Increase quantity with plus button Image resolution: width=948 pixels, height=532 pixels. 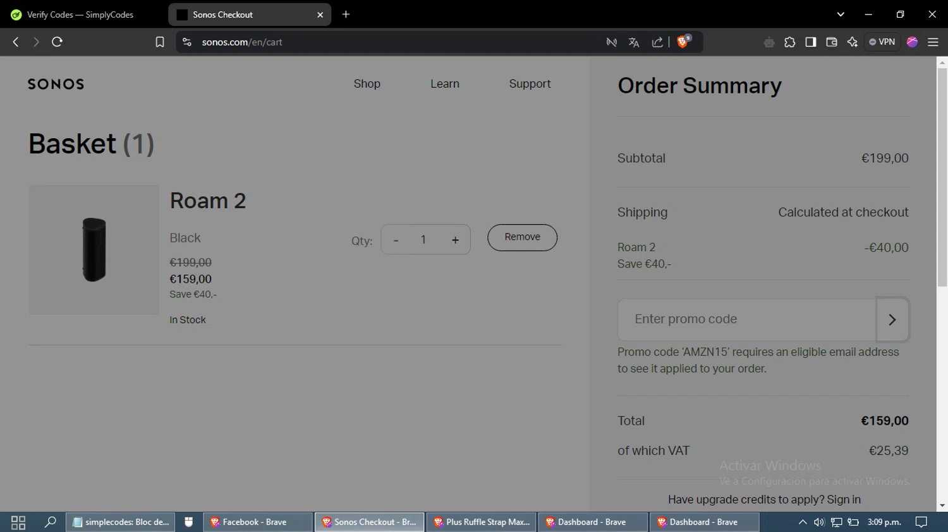(455, 240)
